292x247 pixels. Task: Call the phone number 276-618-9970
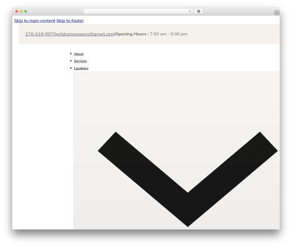click(x=40, y=34)
